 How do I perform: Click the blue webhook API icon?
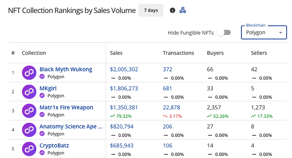[183, 11]
